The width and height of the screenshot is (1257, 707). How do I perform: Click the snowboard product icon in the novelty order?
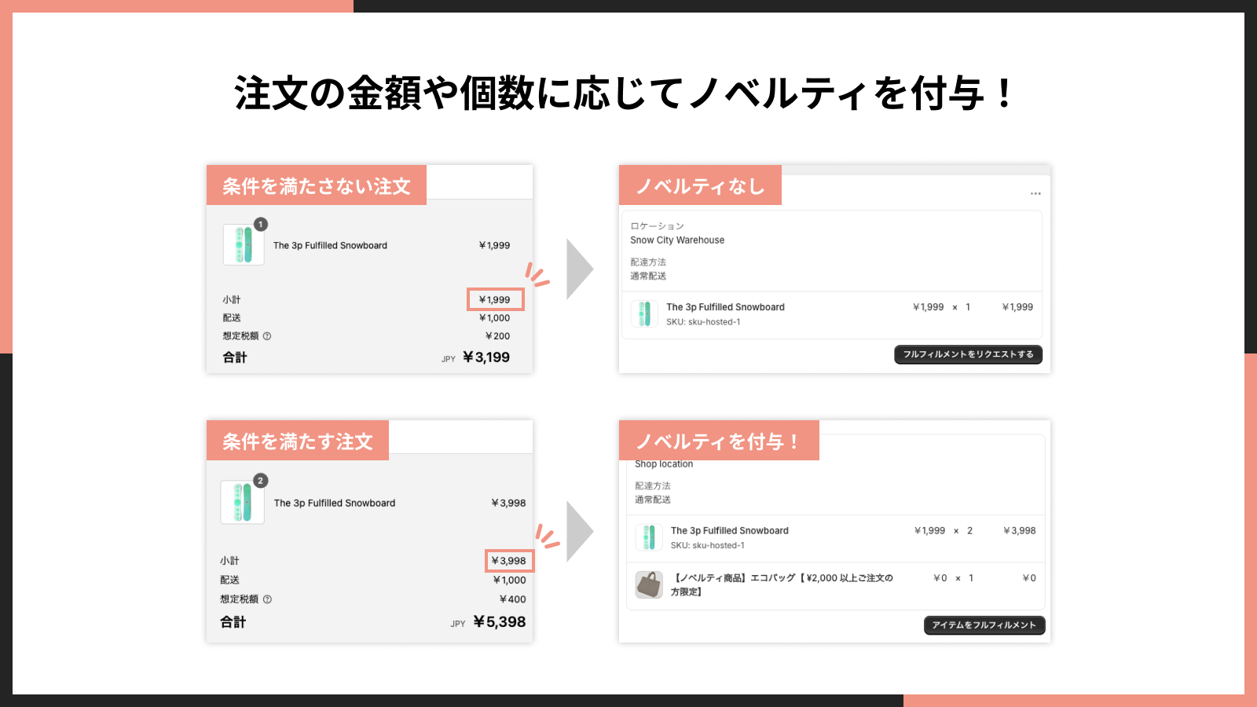tap(649, 537)
